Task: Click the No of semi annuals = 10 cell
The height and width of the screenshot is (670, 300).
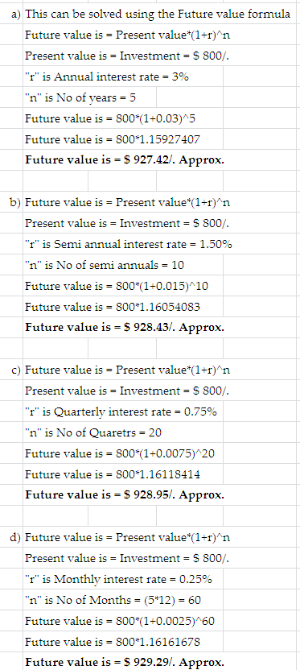Action: click(105, 266)
